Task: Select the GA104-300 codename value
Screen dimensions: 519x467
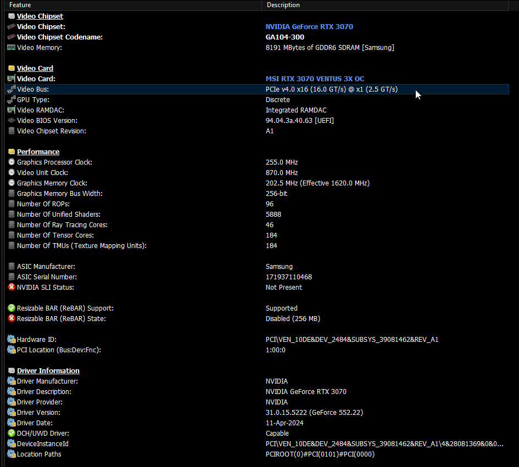Action: coord(284,37)
